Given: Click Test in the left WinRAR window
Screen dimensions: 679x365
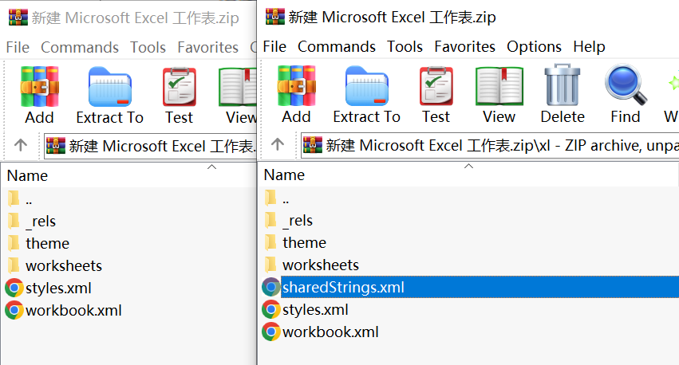Looking at the screenshot, I should [179, 95].
